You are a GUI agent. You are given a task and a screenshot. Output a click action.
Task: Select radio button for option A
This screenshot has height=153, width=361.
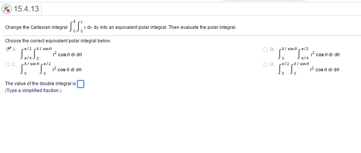pyautogui.click(x=8, y=49)
